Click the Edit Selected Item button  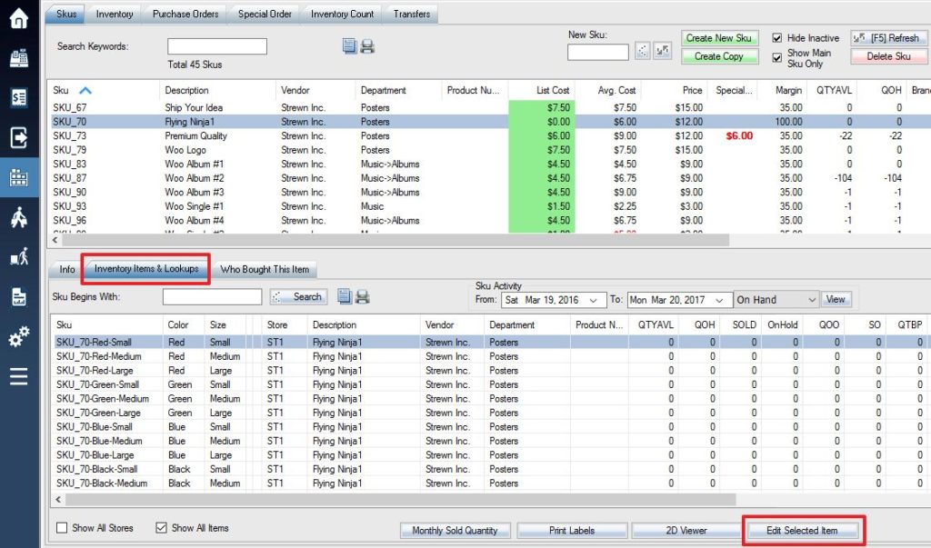804,531
